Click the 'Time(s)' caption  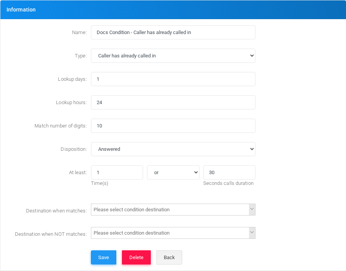point(99,183)
